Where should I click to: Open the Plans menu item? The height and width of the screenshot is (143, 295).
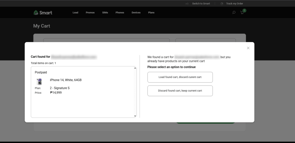tap(151, 13)
